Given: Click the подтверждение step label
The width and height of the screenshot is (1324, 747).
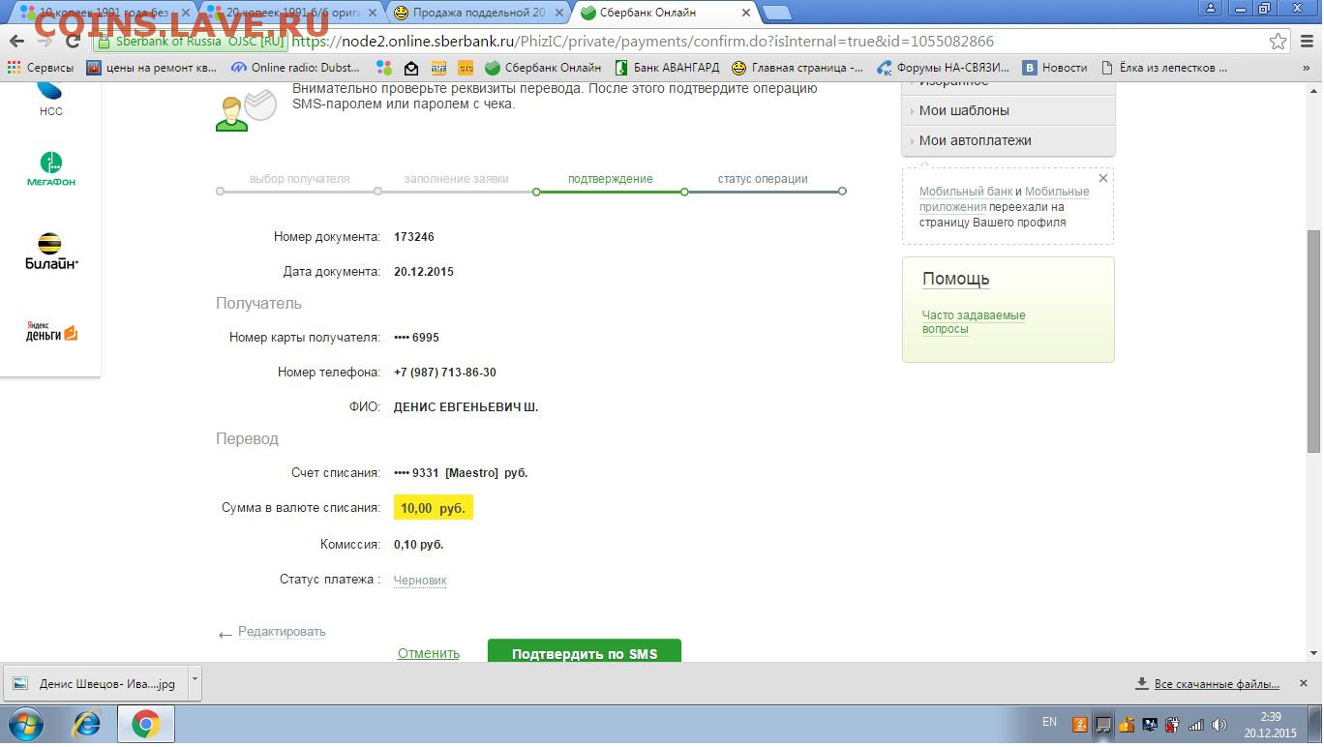Looking at the screenshot, I should pos(610,179).
